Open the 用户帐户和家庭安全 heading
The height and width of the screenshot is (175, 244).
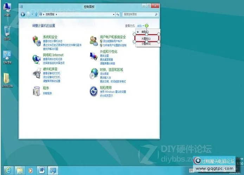click(x=113, y=37)
